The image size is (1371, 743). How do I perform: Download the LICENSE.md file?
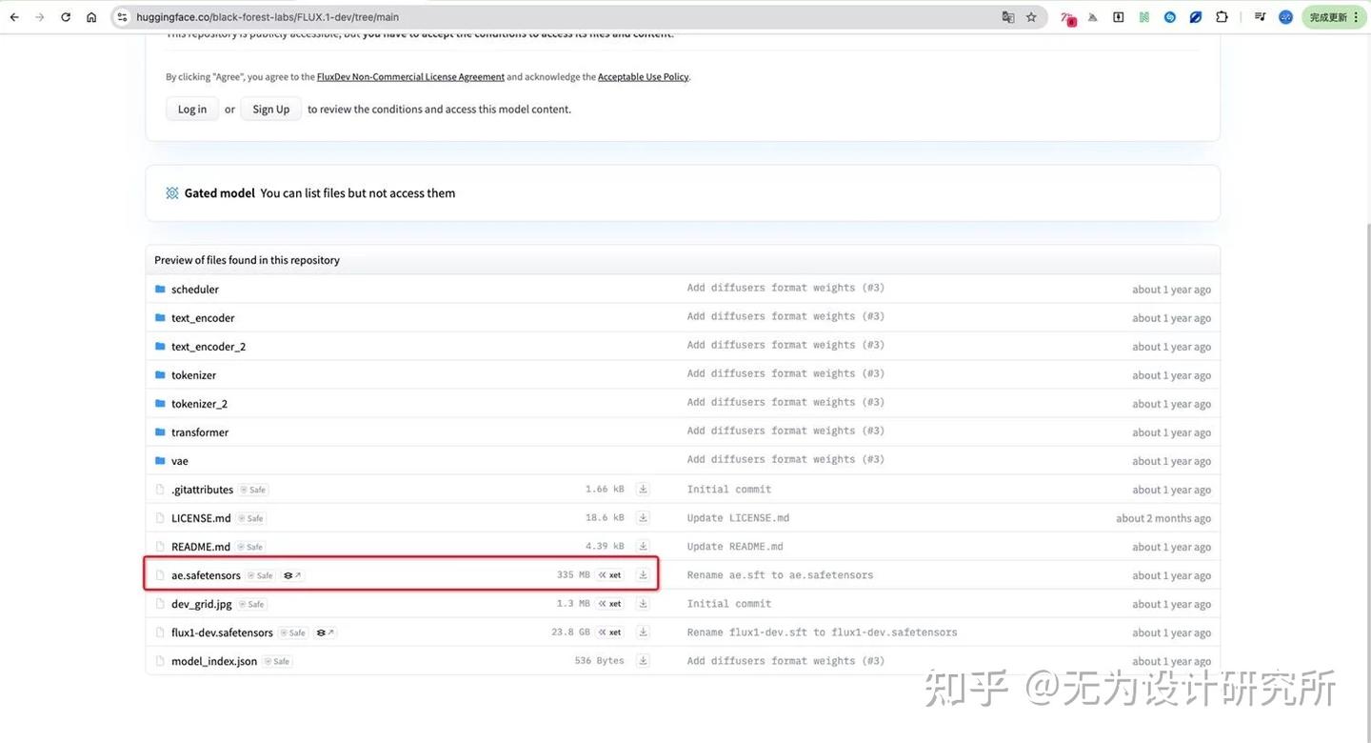(643, 518)
